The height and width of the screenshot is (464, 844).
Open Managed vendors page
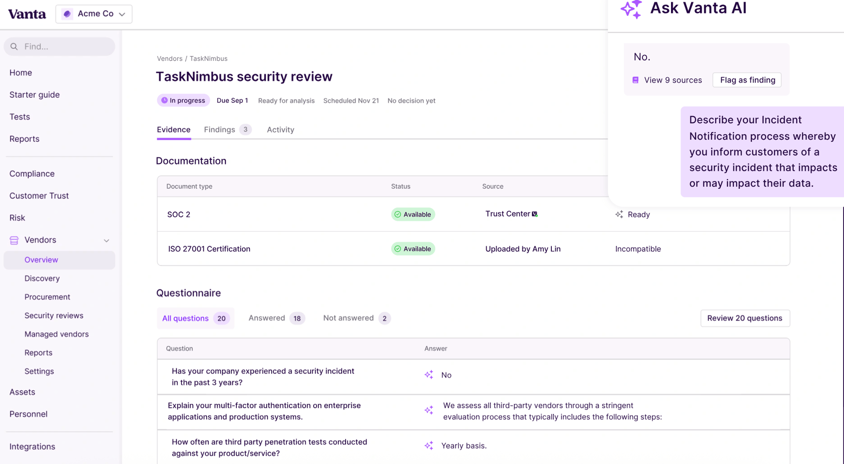[57, 334]
